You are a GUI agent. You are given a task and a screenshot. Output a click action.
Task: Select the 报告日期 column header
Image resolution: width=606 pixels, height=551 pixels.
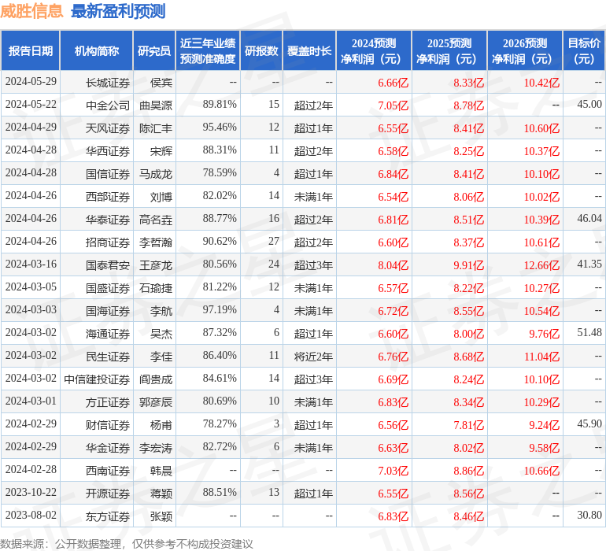click(31, 50)
